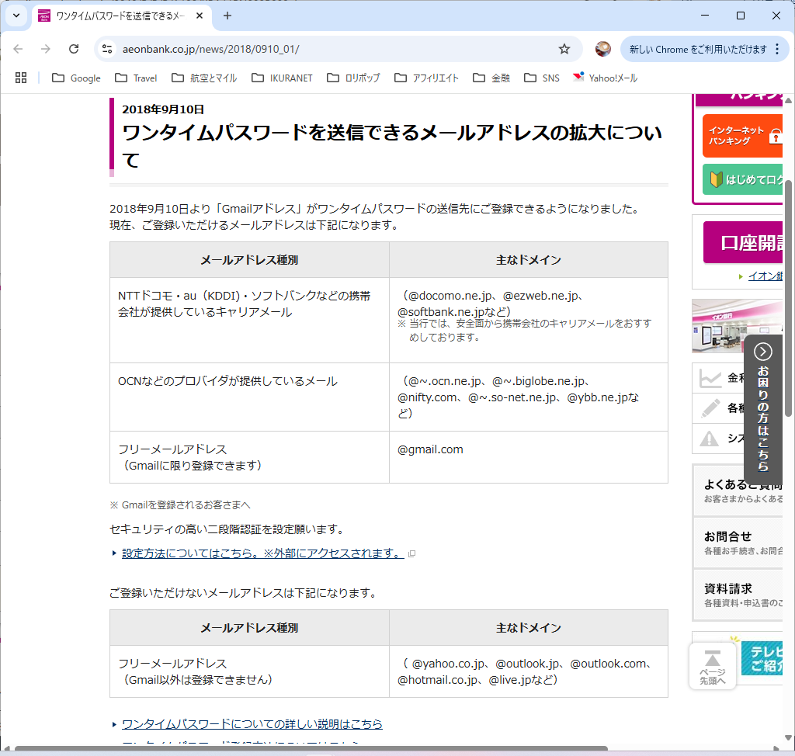
Task: Click インターネットバンキング orange button
Action: (x=741, y=136)
